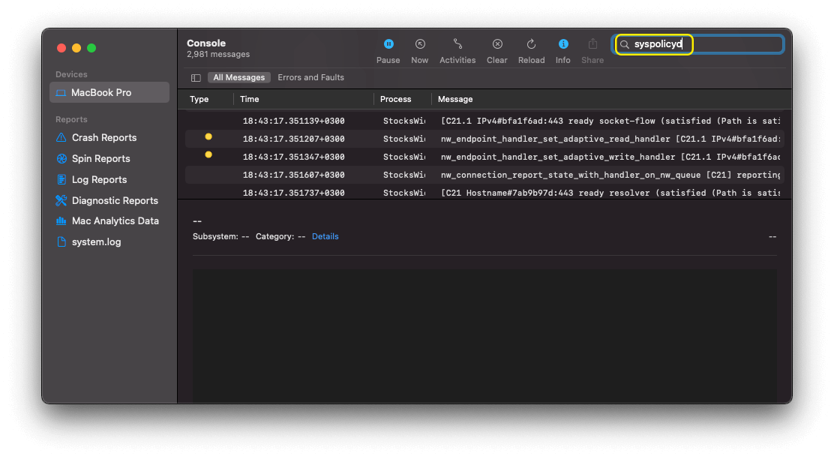Click the Details link

pos(325,236)
